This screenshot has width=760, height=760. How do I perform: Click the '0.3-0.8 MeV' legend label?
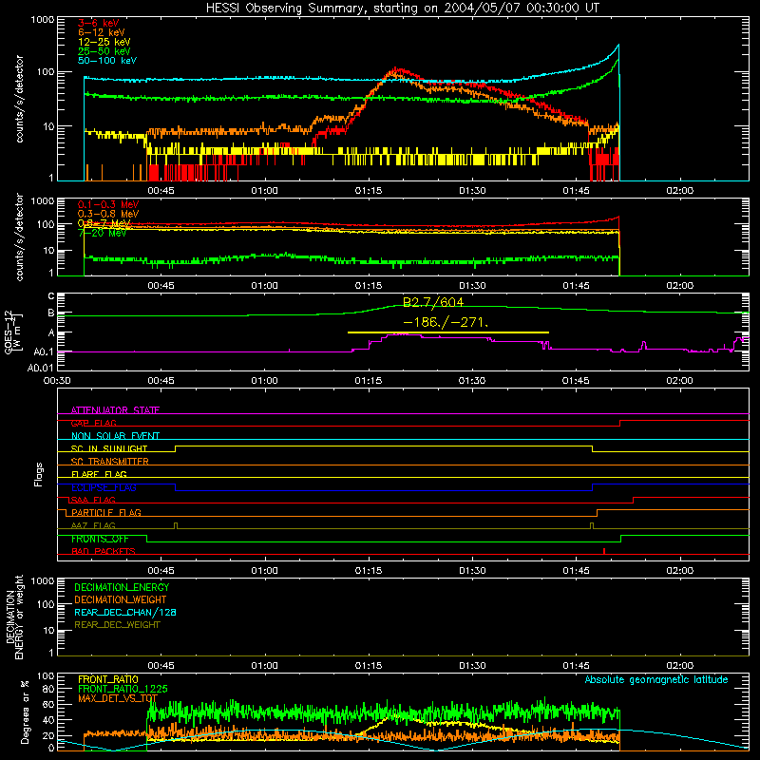108,214
